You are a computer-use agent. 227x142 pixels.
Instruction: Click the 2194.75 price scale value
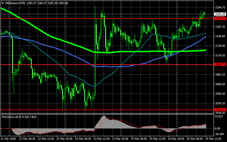(220, 8)
